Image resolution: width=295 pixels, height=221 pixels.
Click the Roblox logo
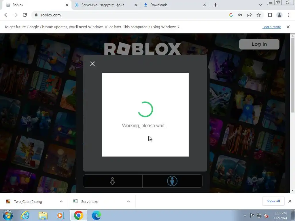tap(142, 49)
